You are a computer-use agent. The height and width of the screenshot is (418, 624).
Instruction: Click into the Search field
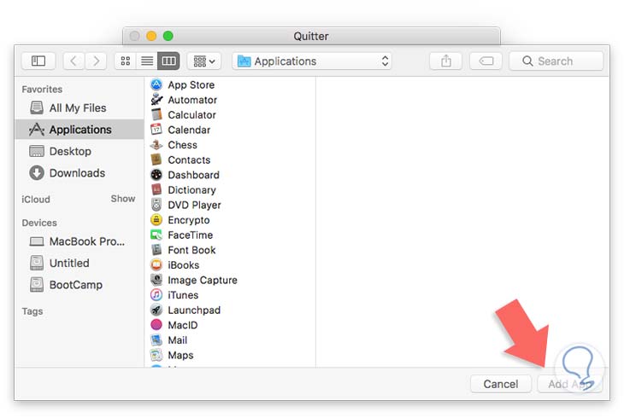click(556, 61)
